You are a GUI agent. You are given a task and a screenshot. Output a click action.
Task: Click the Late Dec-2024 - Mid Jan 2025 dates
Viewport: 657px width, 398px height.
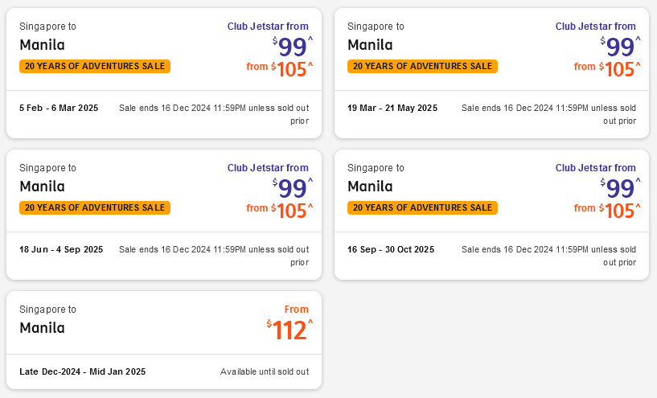click(82, 371)
